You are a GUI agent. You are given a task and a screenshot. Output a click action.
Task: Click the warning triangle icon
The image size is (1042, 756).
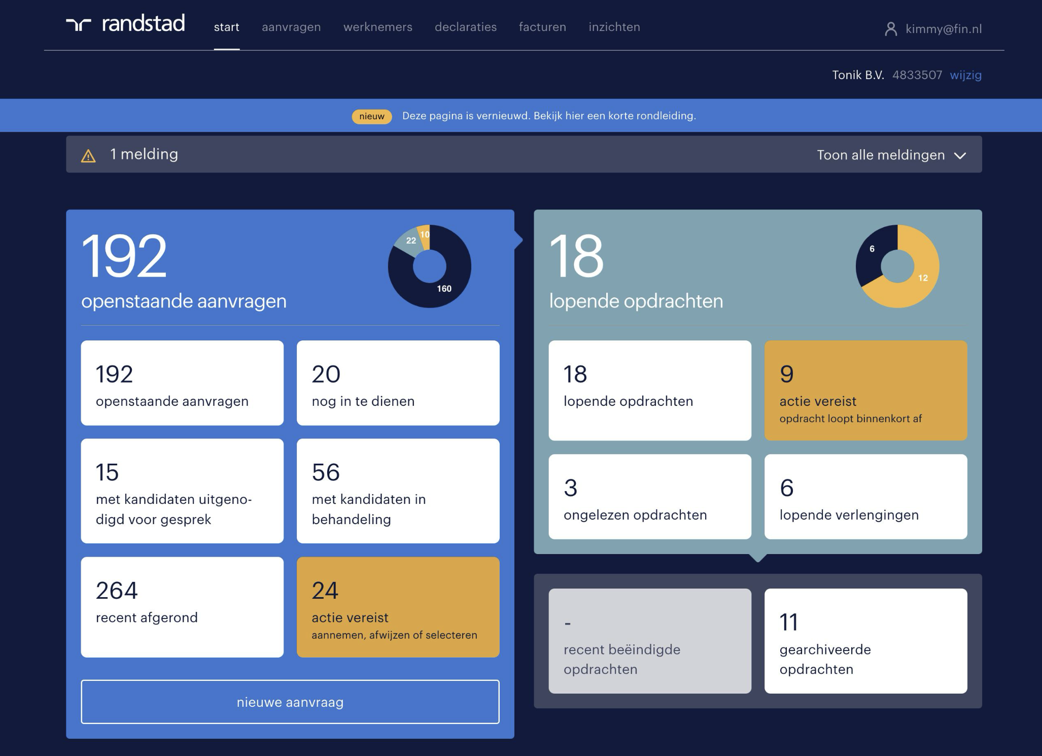tap(88, 156)
